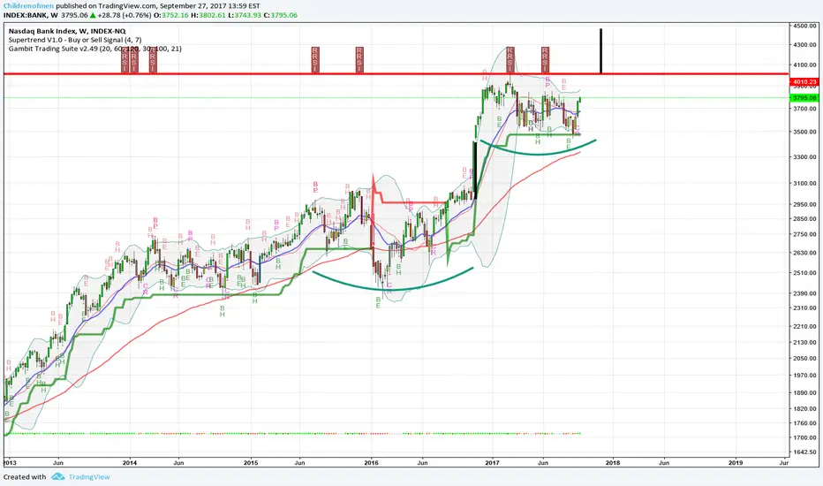Click the open value O:3752.16

[170, 15]
